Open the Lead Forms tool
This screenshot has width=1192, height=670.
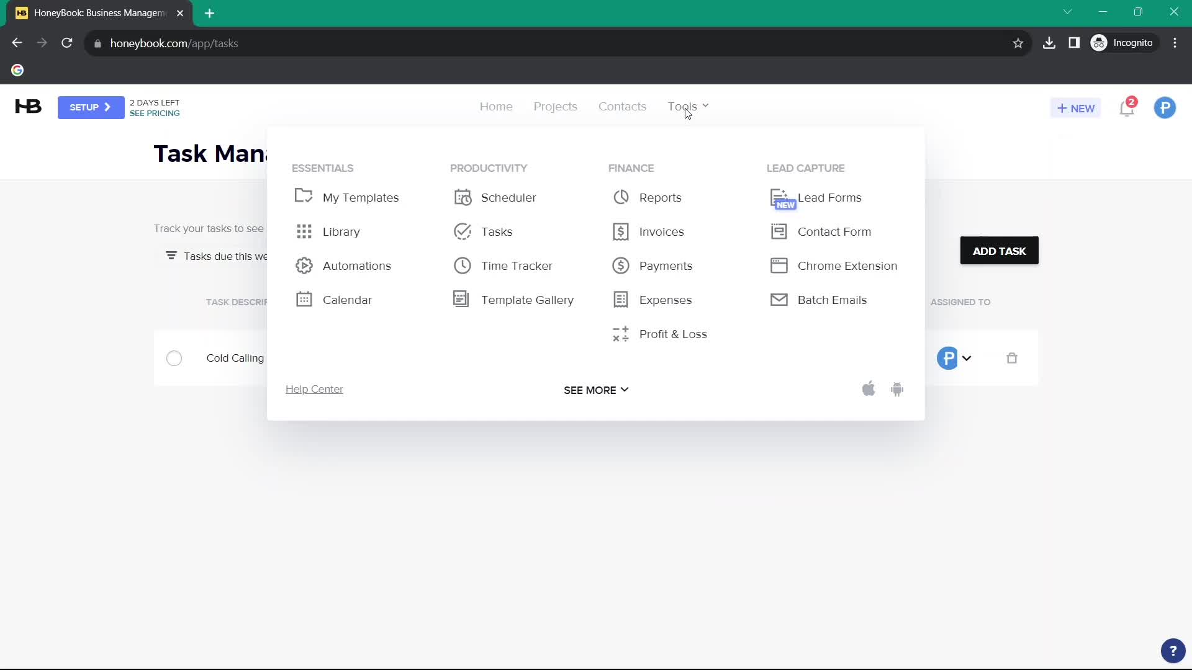point(829,197)
